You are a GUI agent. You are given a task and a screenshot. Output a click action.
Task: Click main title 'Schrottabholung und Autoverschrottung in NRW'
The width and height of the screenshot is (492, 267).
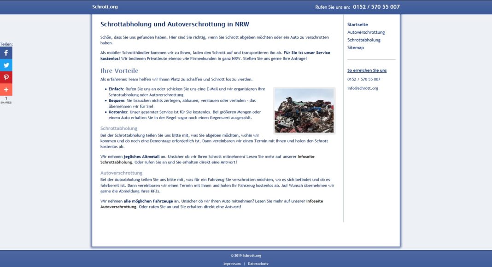pyautogui.click(x=175, y=24)
